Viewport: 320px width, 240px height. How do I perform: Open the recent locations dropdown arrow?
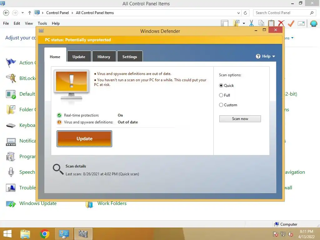pyautogui.click(x=22, y=13)
